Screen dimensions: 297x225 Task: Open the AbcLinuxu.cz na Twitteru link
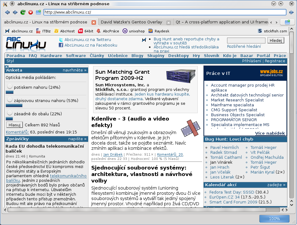click(x=88, y=40)
